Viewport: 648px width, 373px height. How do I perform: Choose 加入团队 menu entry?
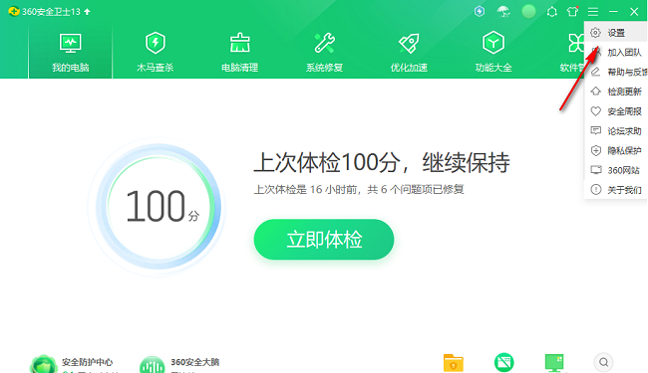(x=616, y=53)
